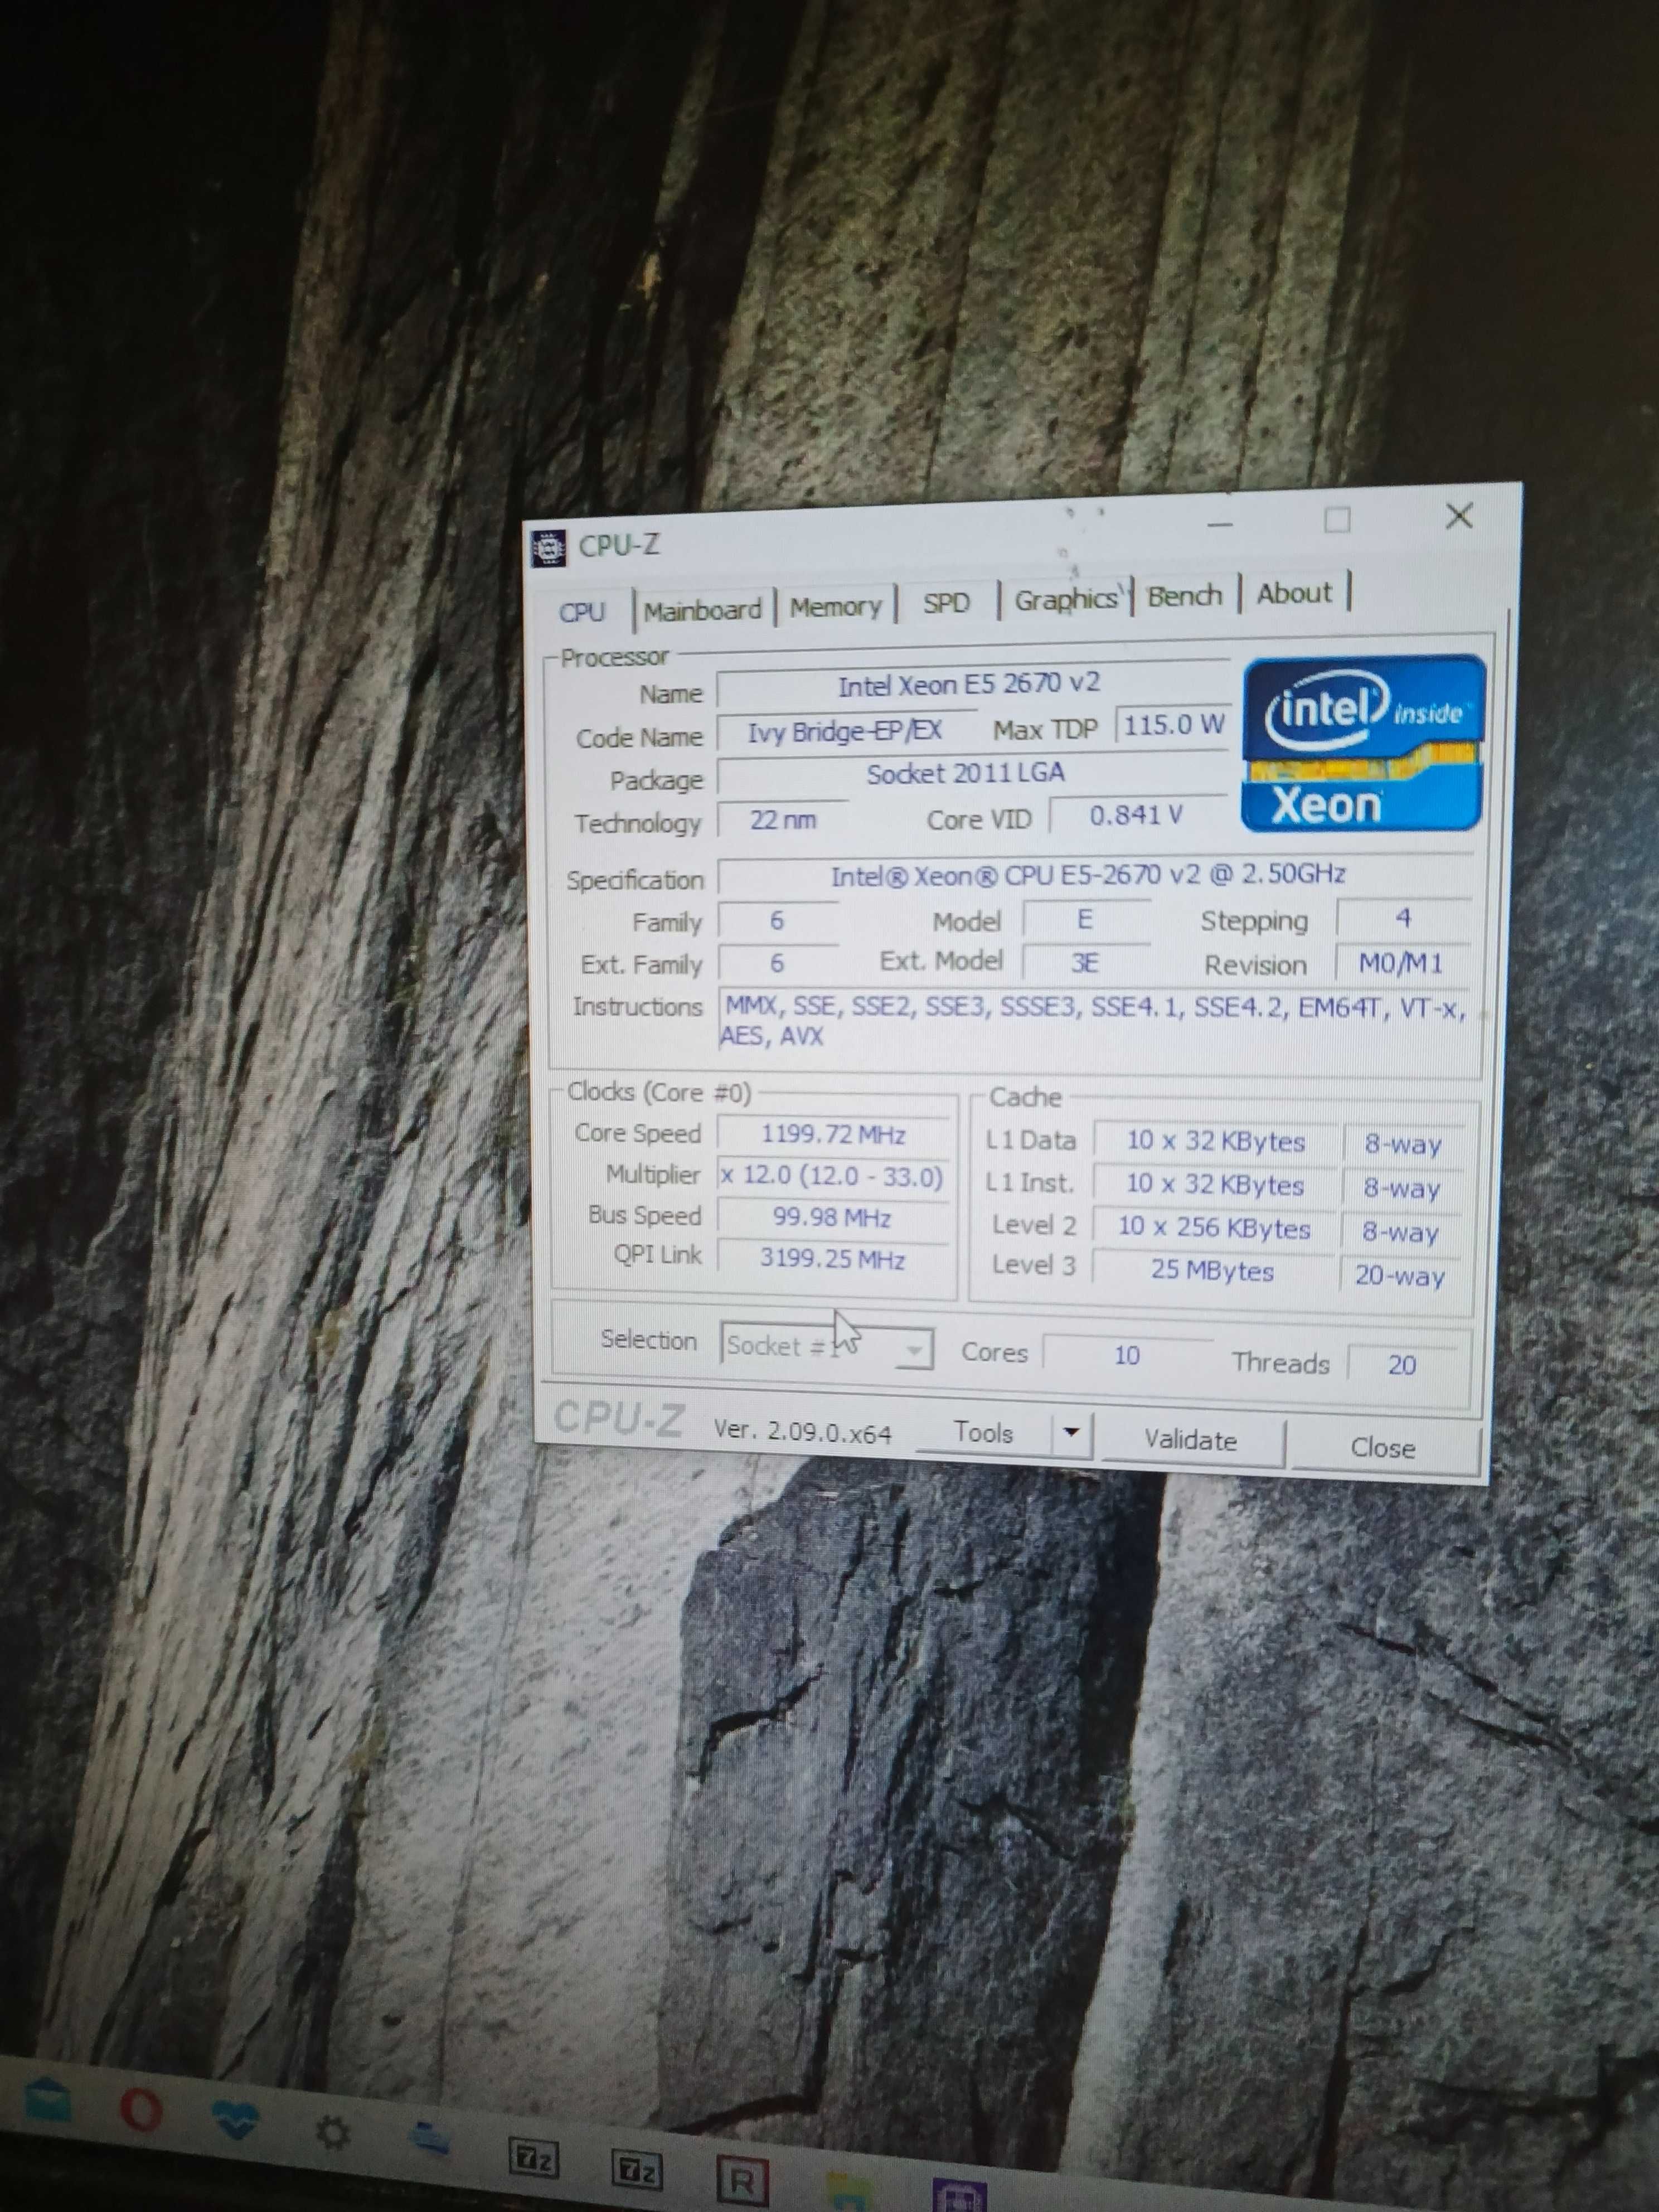The width and height of the screenshot is (1659, 2212).
Task: Click the Threads value 20
Action: pos(1402,1364)
